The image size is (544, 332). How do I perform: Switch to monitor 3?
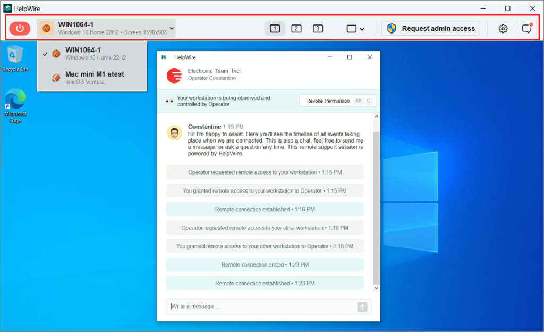click(318, 29)
